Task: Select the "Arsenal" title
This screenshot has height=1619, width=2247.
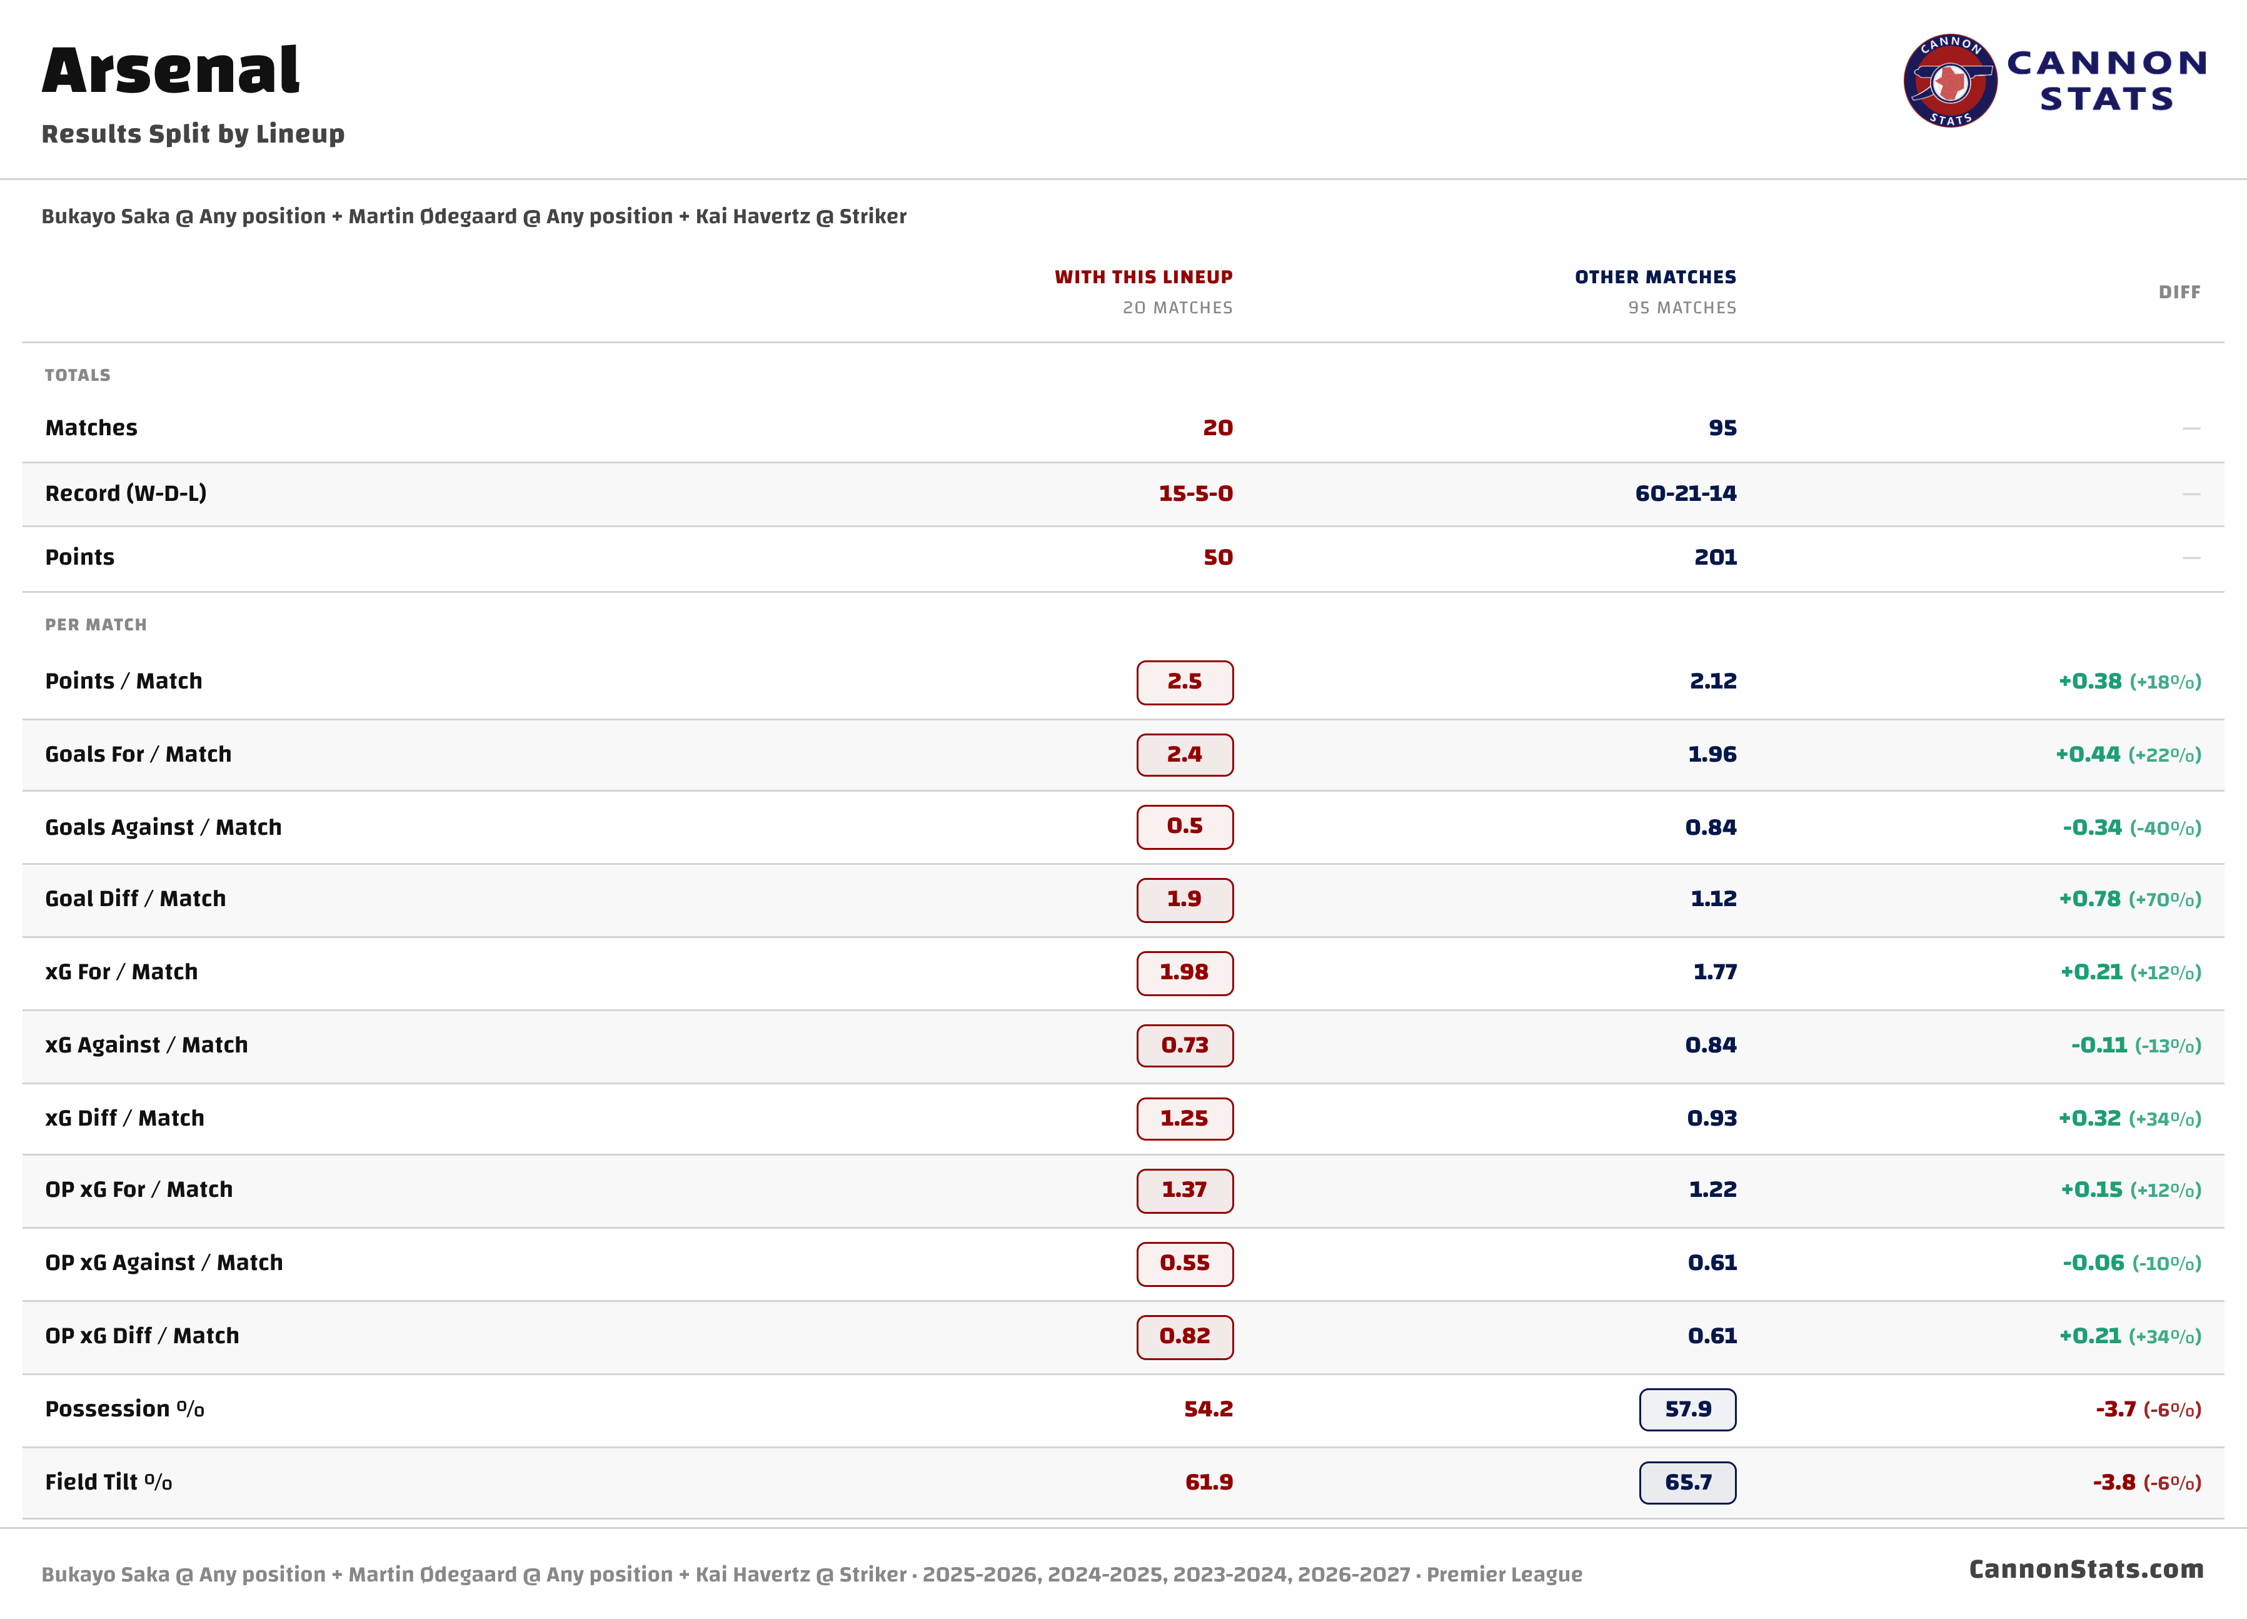Action: 171,70
